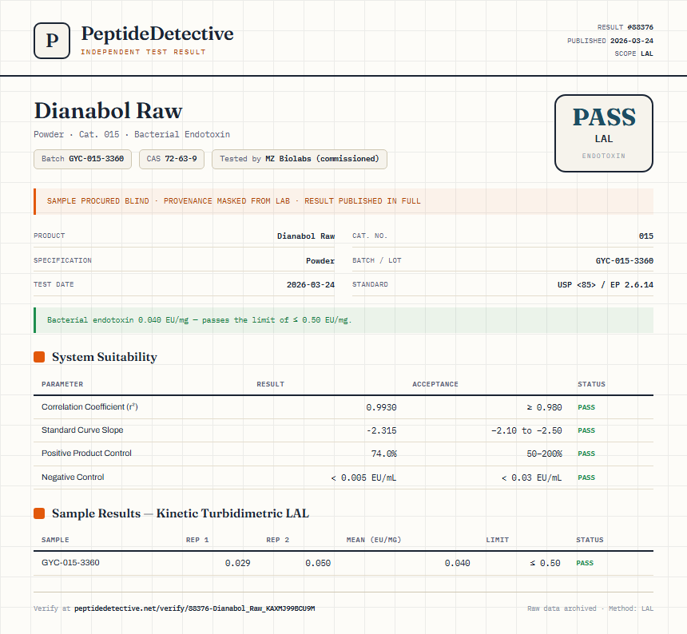Click the acceptance range 50–200%

(x=544, y=454)
